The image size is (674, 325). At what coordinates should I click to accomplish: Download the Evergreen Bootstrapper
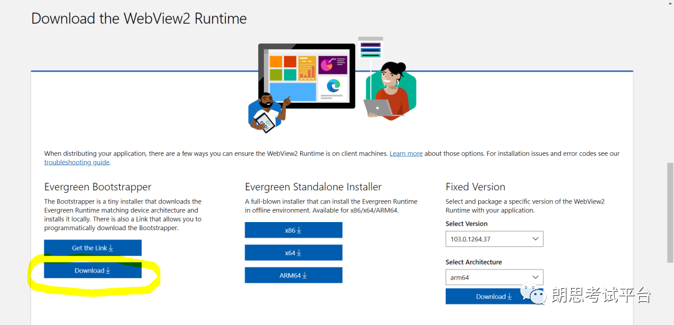[92, 271]
